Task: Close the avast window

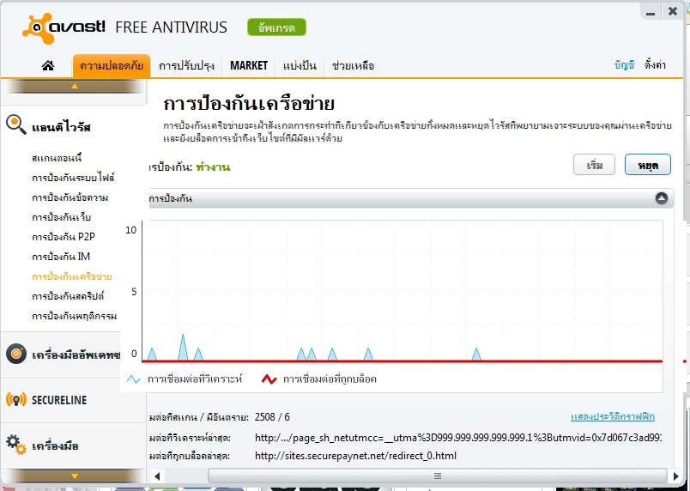Action: [x=672, y=11]
